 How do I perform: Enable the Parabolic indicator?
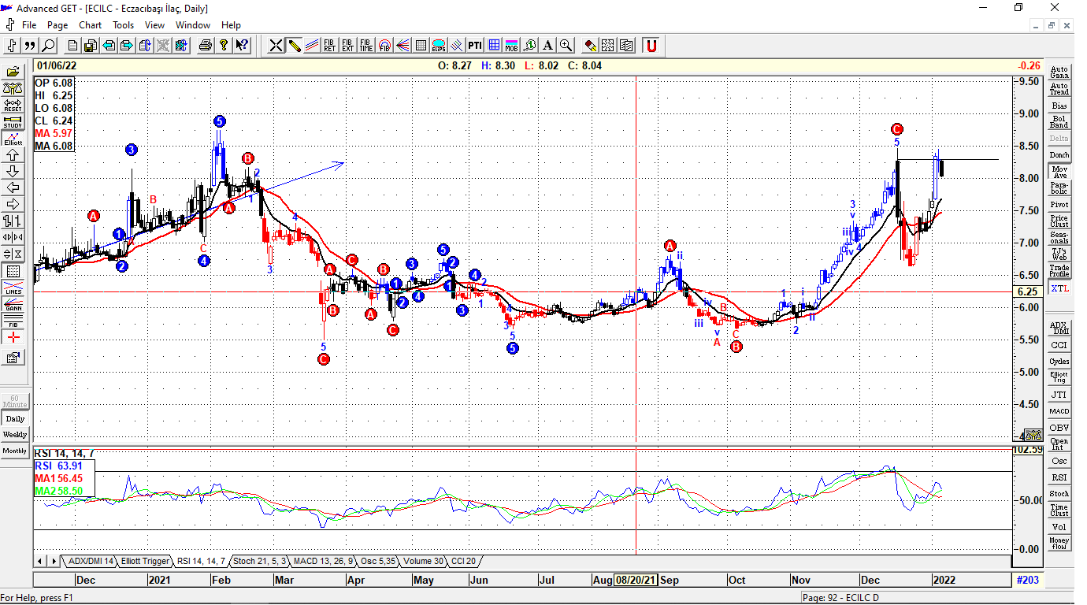(x=1059, y=187)
